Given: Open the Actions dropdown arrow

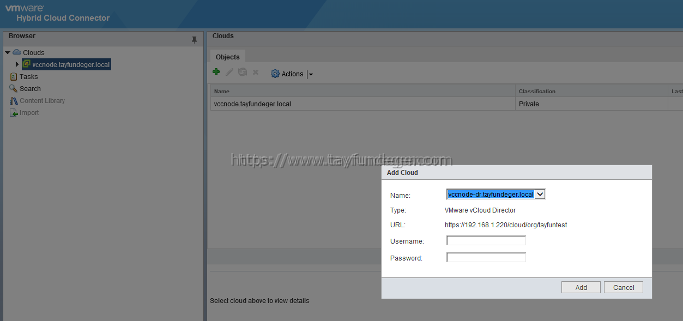Looking at the screenshot, I should click(311, 75).
